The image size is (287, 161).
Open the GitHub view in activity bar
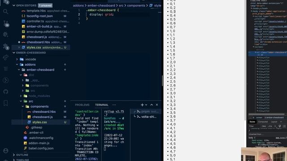click(5, 91)
